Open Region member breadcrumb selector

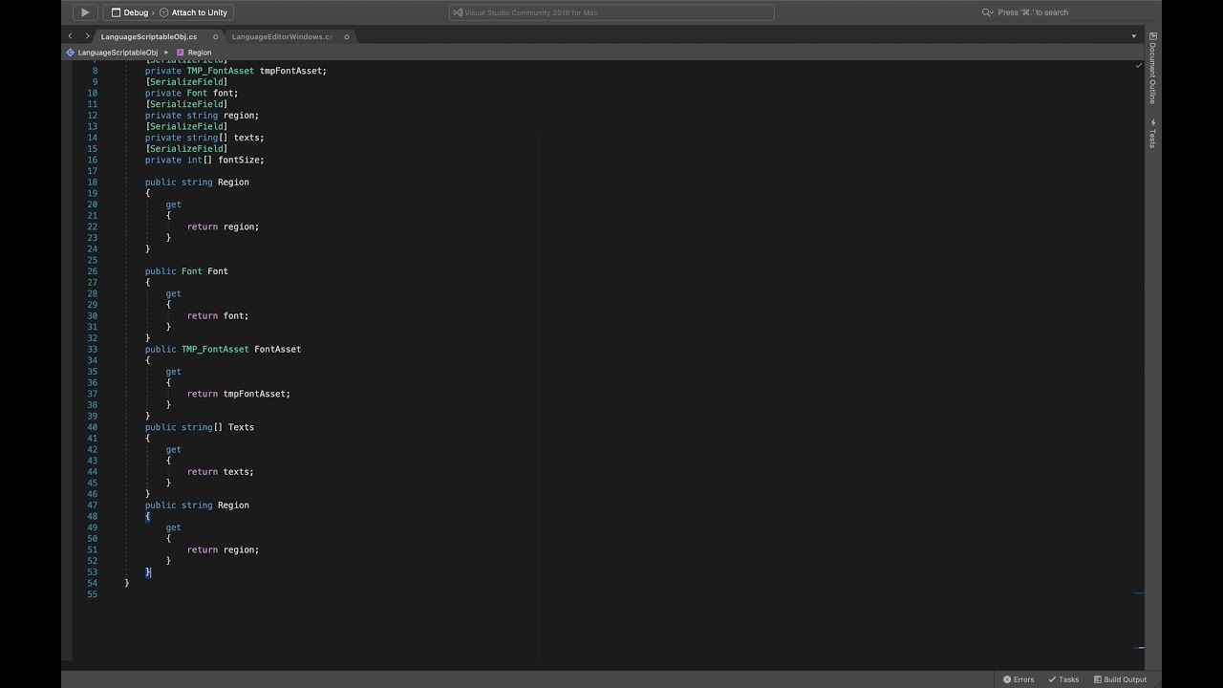pyautogui.click(x=194, y=53)
